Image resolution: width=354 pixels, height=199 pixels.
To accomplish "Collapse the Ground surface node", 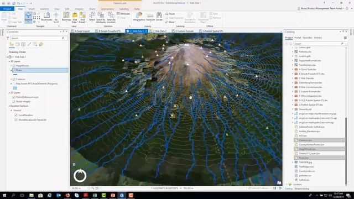I will [x=11, y=111].
